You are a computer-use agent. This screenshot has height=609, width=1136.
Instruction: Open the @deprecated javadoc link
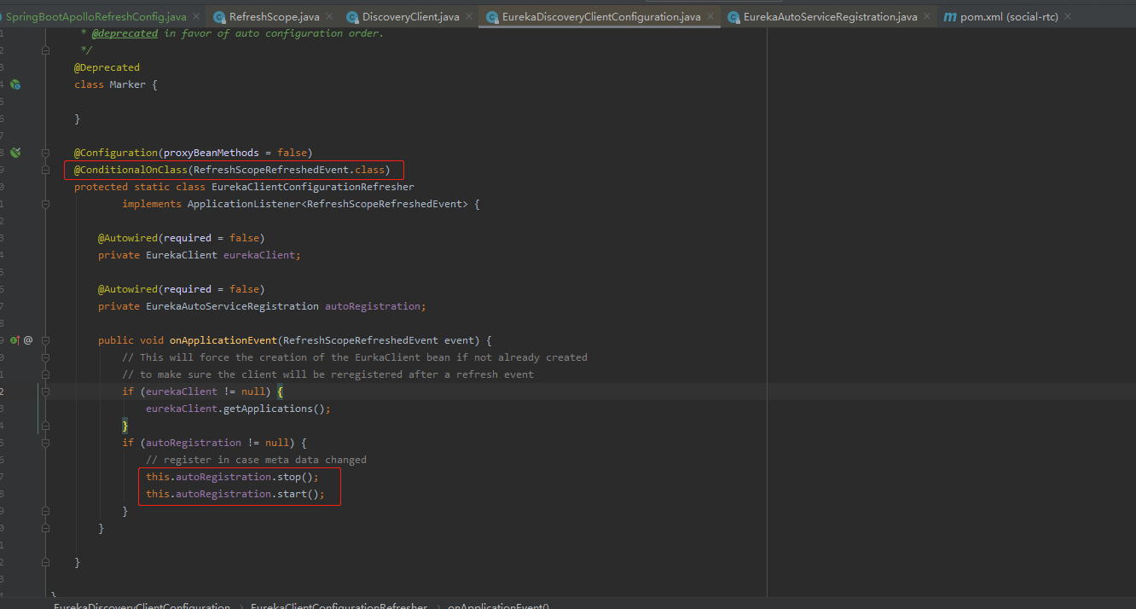click(125, 32)
